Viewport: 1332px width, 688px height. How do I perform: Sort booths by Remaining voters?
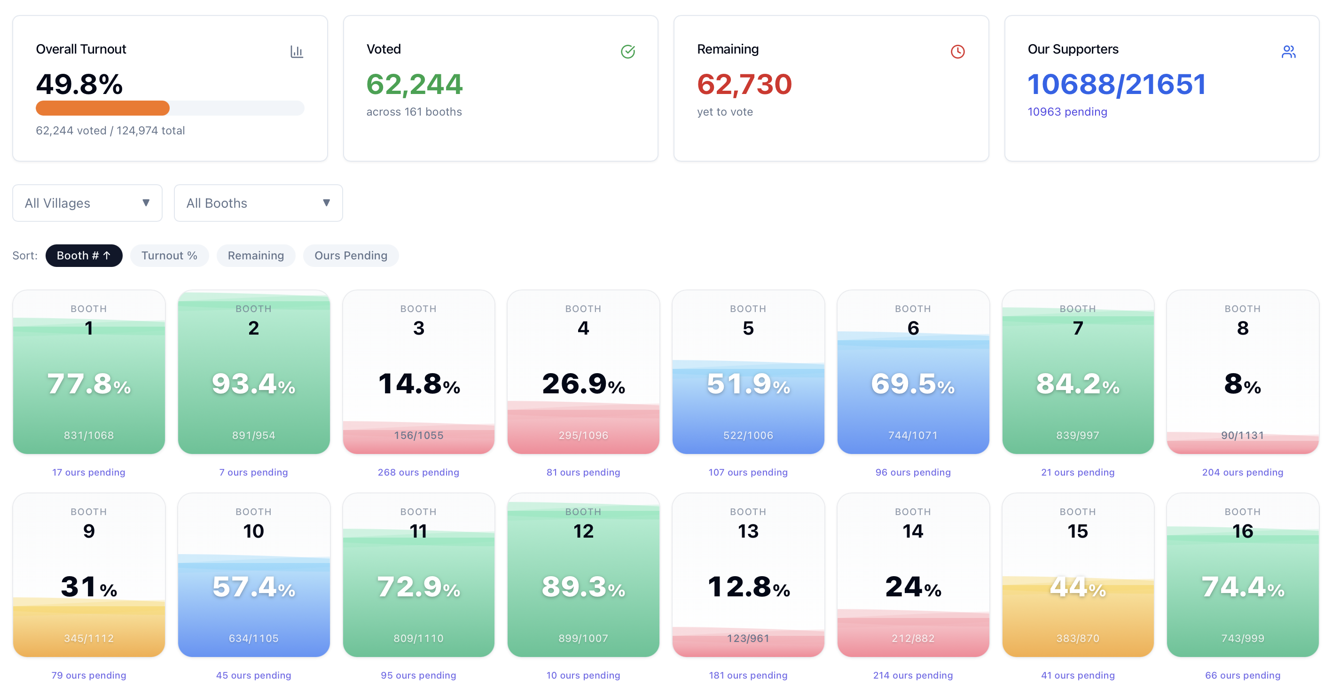(255, 255)
